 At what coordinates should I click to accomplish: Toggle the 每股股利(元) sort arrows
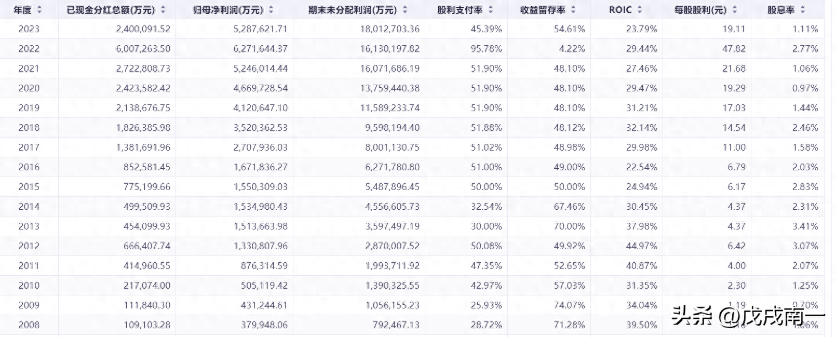(735, 10)
